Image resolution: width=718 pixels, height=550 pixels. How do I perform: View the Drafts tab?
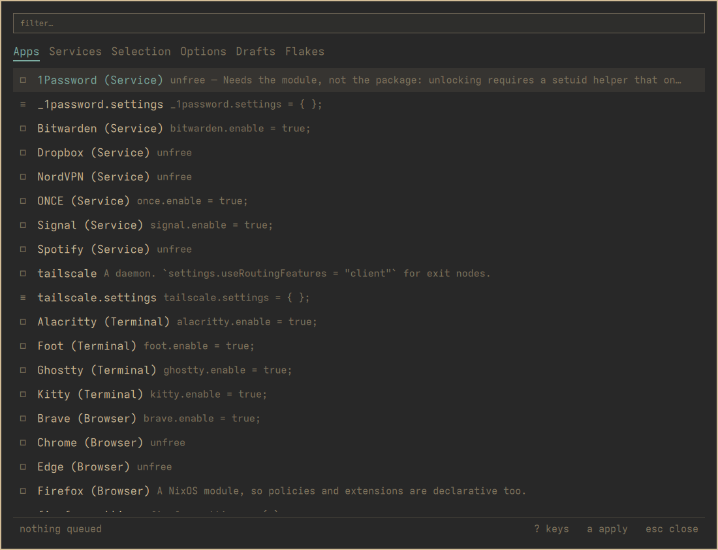pyautogui.click(x=255, y=52)
